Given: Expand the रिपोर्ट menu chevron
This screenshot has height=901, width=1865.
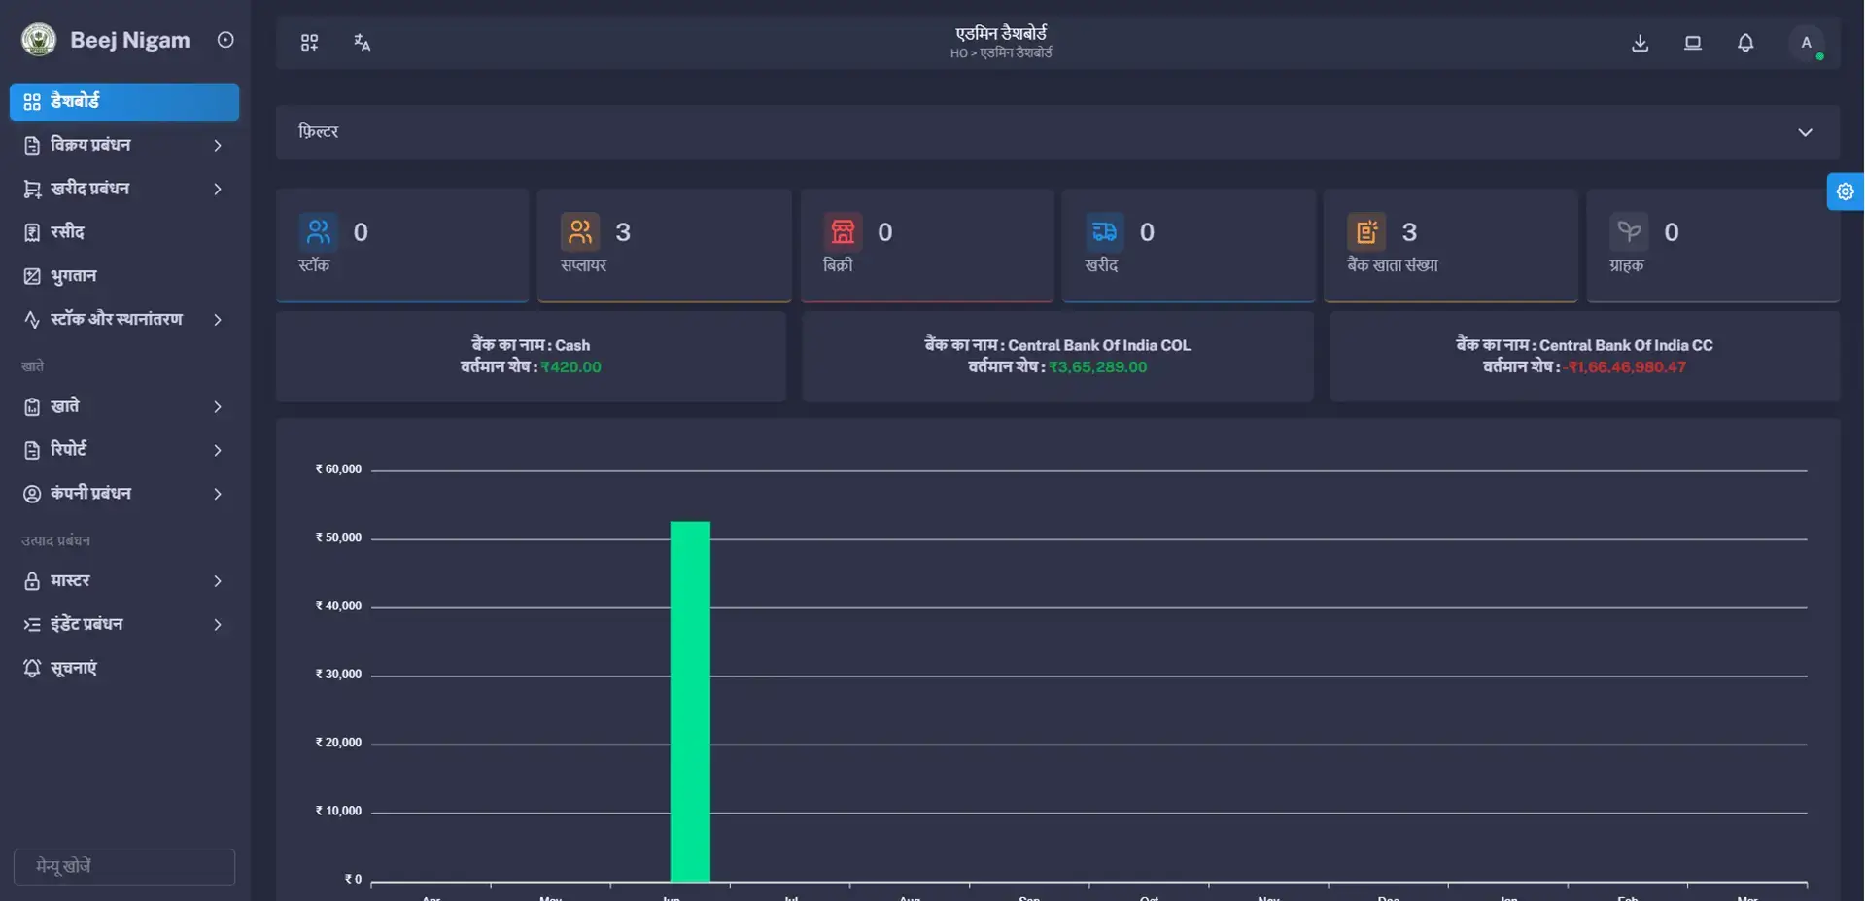Looking at the screenshot, I should 216,449.
